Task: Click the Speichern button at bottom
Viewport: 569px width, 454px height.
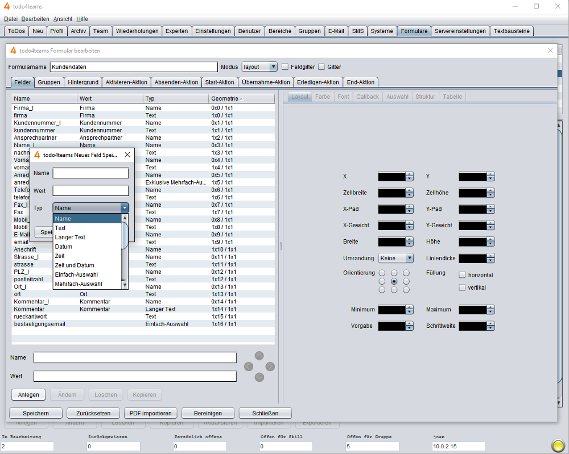Action: [x=35, y=414]
